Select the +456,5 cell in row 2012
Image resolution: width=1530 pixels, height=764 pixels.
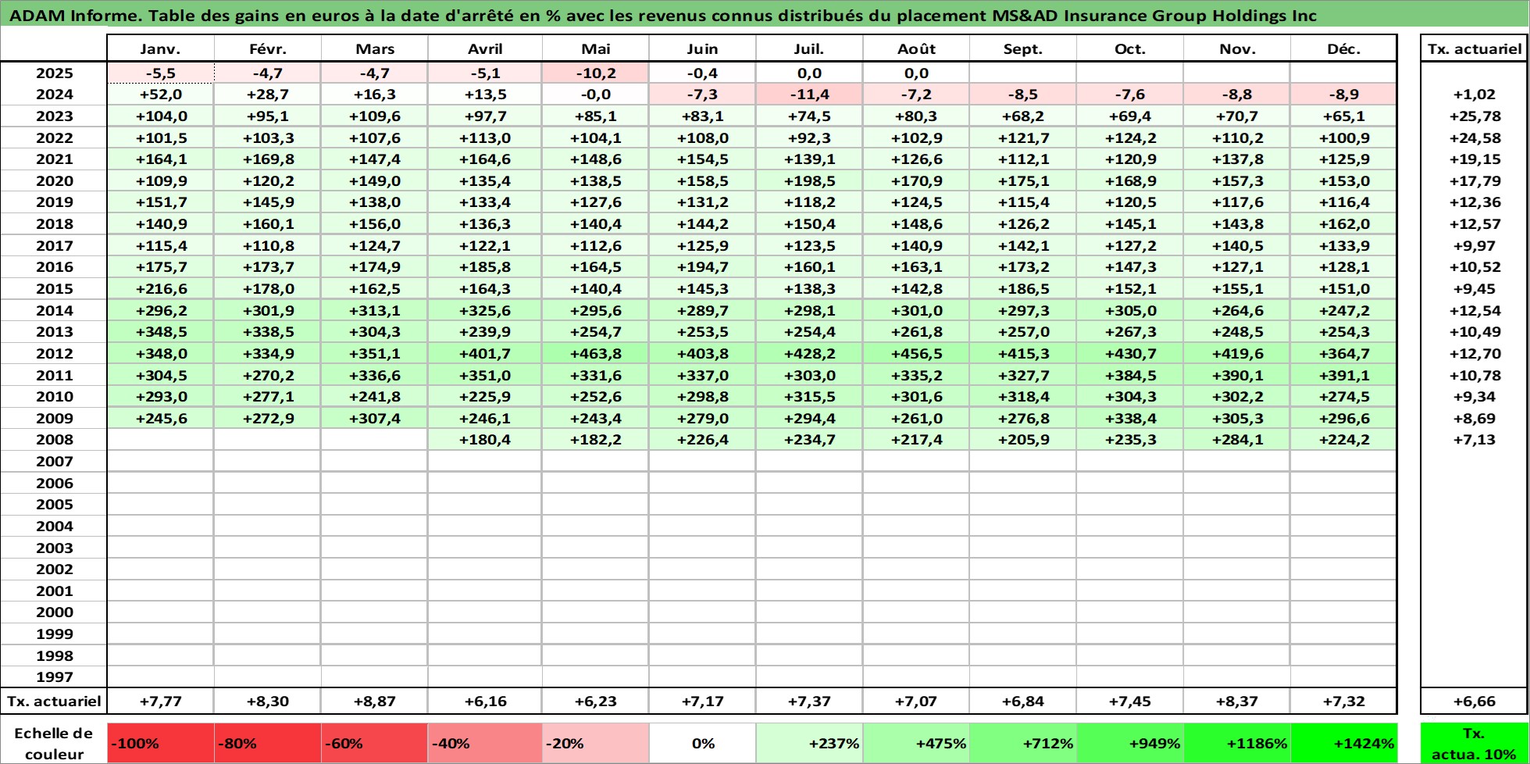[916, 354]
